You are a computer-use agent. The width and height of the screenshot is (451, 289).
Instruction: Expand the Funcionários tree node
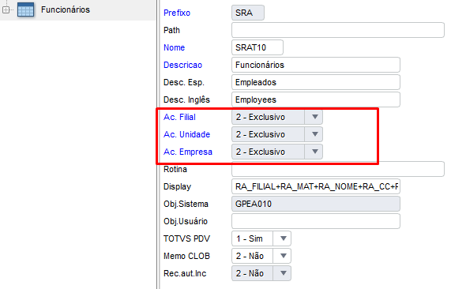click(x=6, y=9)
